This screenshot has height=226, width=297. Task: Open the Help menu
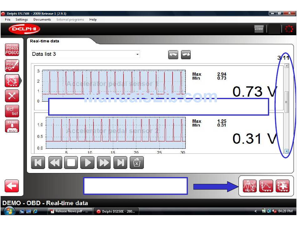click(93, 19)
